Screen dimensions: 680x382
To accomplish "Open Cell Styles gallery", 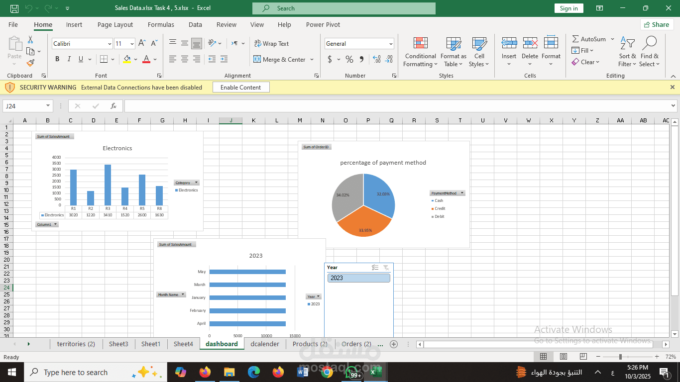I will coord(479,52).
